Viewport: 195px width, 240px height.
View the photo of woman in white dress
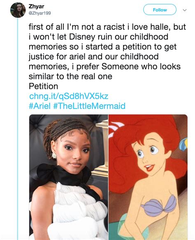click(69, 177)
